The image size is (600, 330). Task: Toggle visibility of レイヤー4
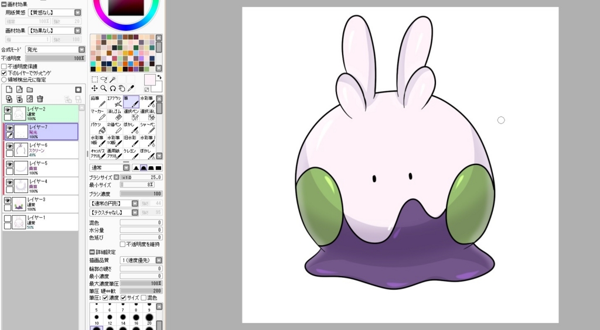point(9,182)
